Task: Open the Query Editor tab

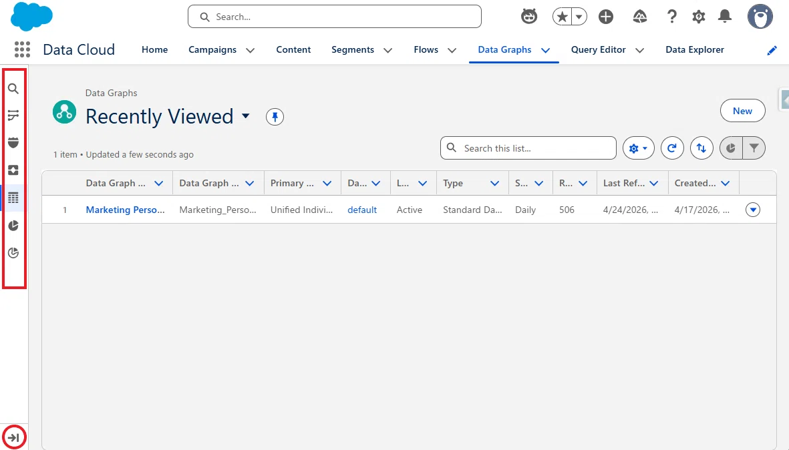Action: click(x=599, y=50)
